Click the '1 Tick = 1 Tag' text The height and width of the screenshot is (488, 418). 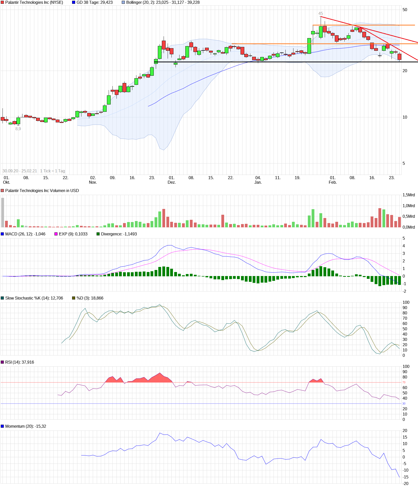[x=52, y=171]
